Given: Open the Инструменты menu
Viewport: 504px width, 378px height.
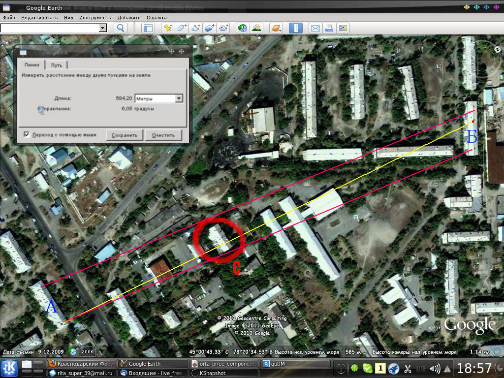Looking at the screenshot, I should coord(95,17).
